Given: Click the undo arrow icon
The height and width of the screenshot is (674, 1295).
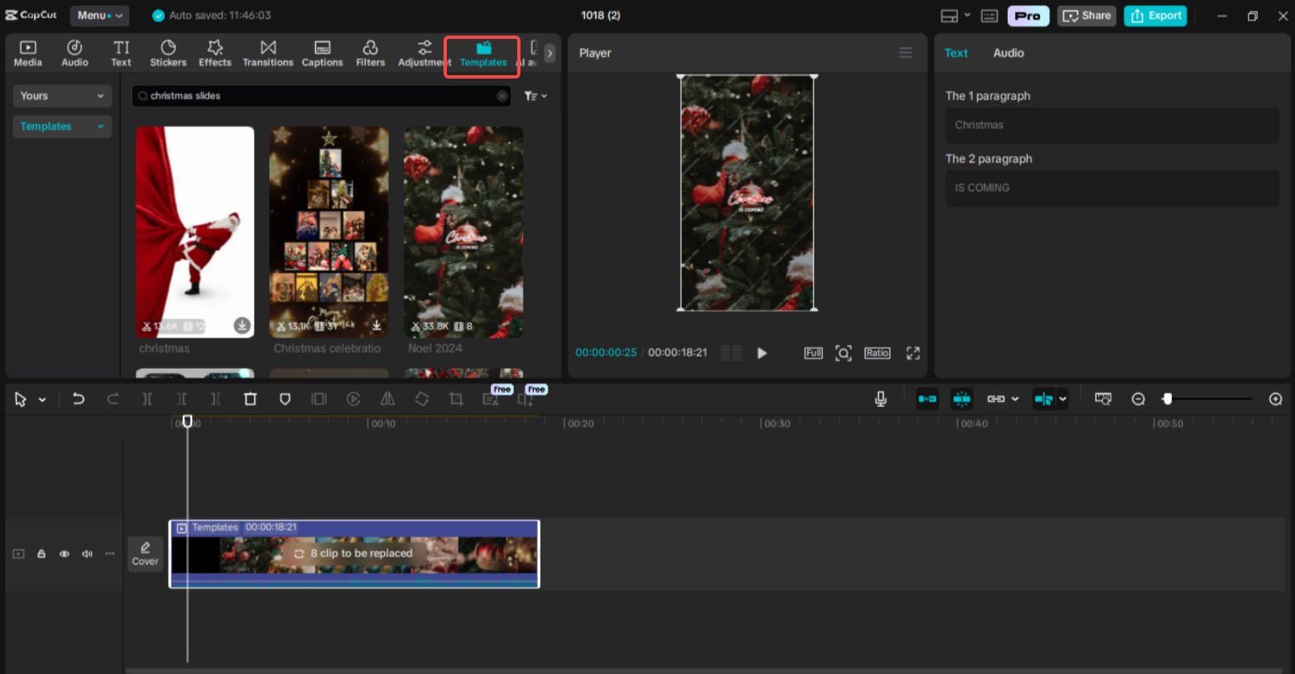Looking at the screenshot, I should click(79, 399).
